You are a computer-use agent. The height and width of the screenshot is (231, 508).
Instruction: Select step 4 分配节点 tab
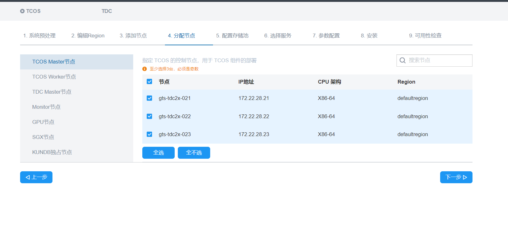click(182, 36)
